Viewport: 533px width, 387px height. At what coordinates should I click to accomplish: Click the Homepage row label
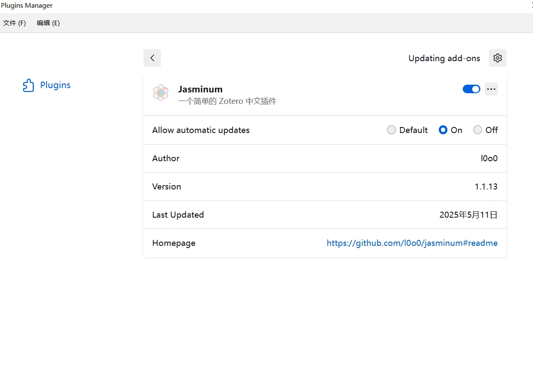174,243
